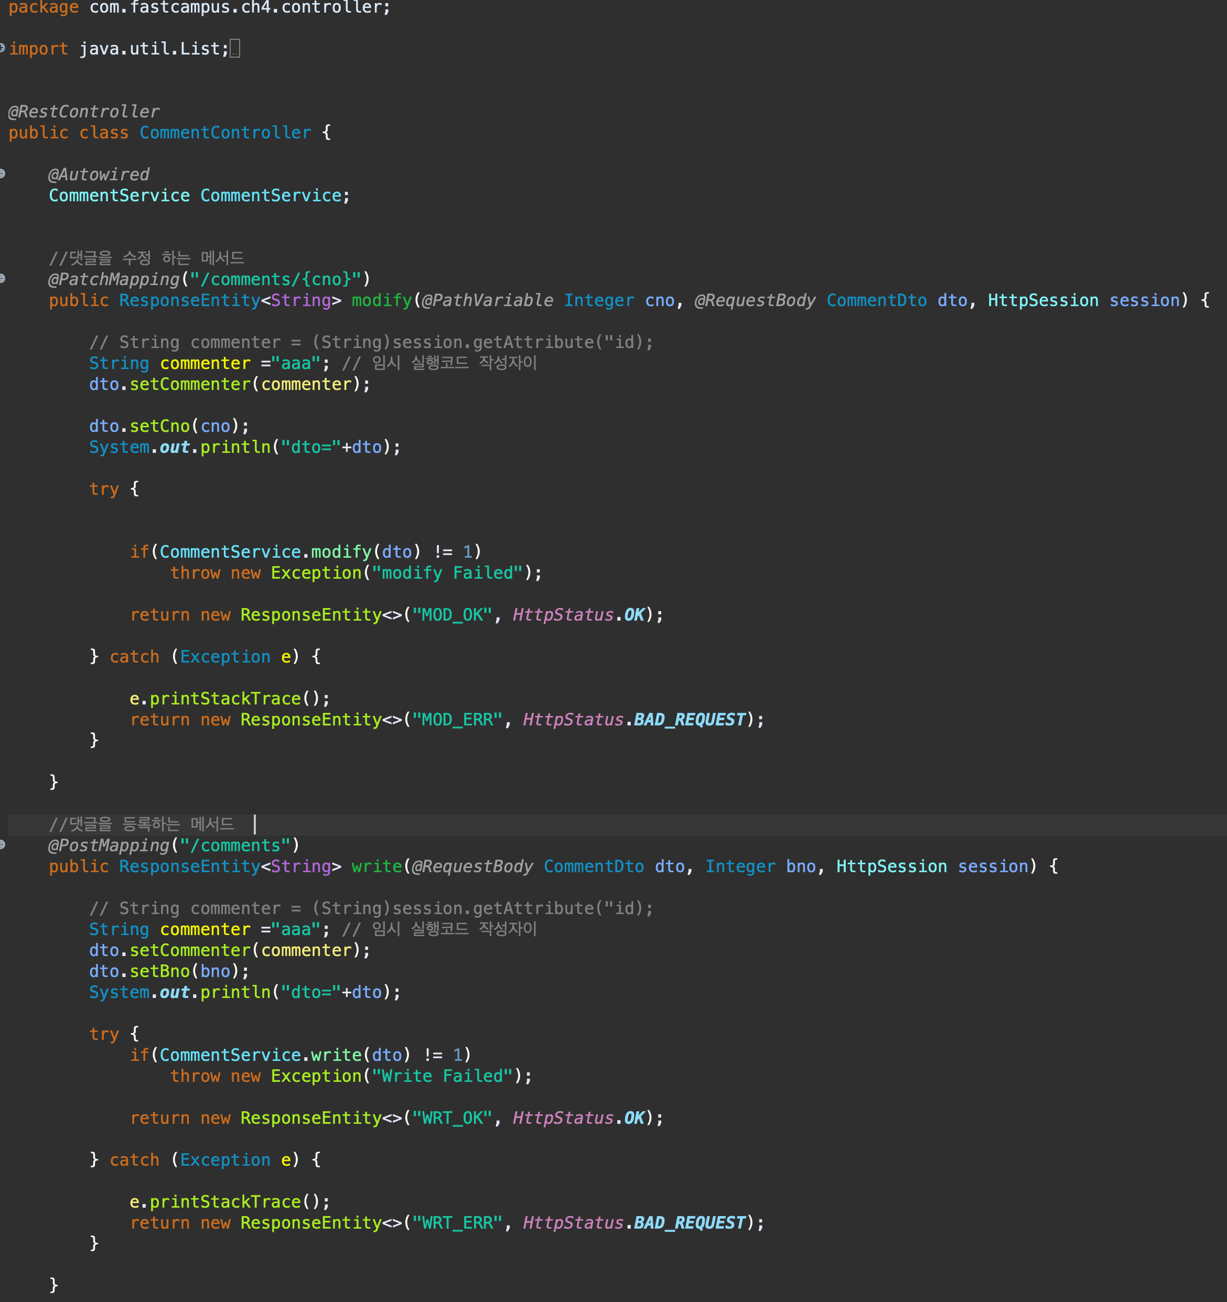Expand the collapsed import statements fold
This screenshot has width=1227, height=1302.
click(3, 48)
